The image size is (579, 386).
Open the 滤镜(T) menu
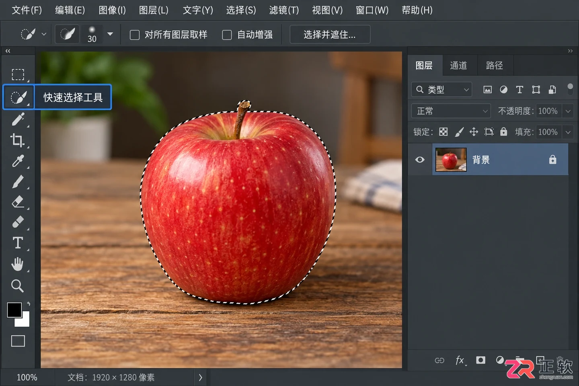(x=284, y=10)
